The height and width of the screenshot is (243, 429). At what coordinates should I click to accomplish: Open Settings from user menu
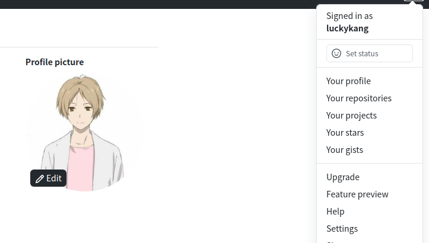(342, 229)
